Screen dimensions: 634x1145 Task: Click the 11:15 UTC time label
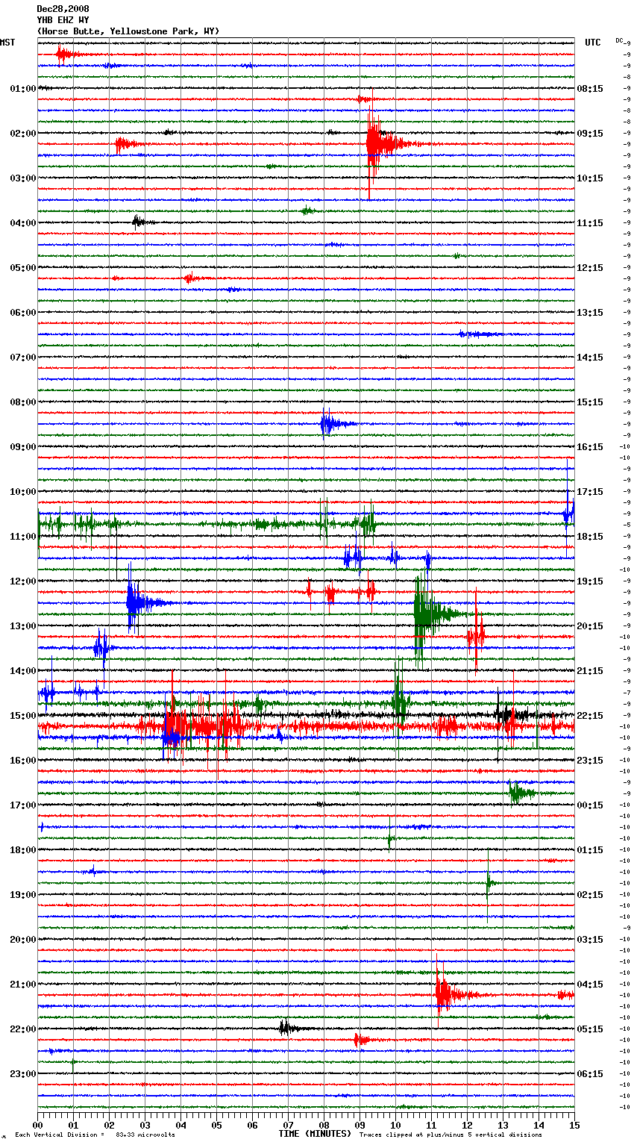click(590, 223)
